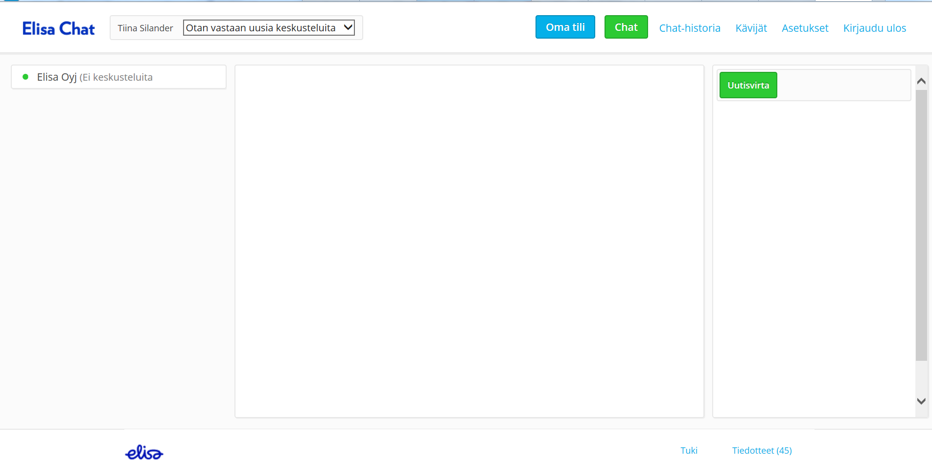Open Oma tili account page

click(565, 27)
